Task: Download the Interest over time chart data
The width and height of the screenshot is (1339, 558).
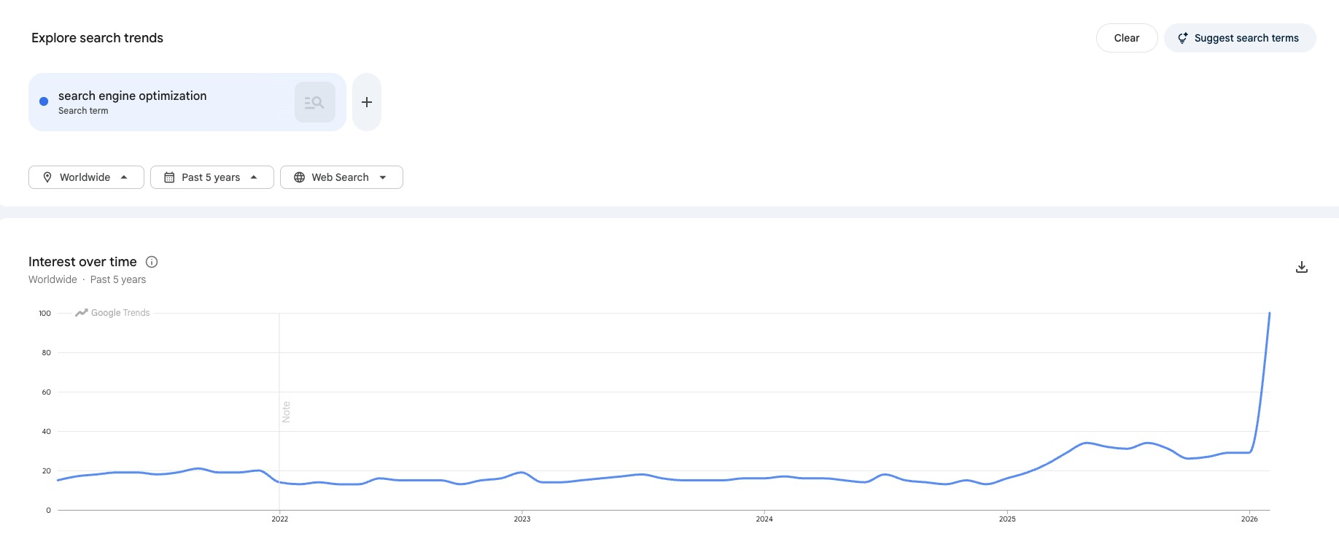Action: tap(1302, 267)
